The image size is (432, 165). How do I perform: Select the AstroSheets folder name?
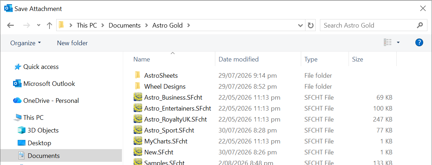[161, 76]
